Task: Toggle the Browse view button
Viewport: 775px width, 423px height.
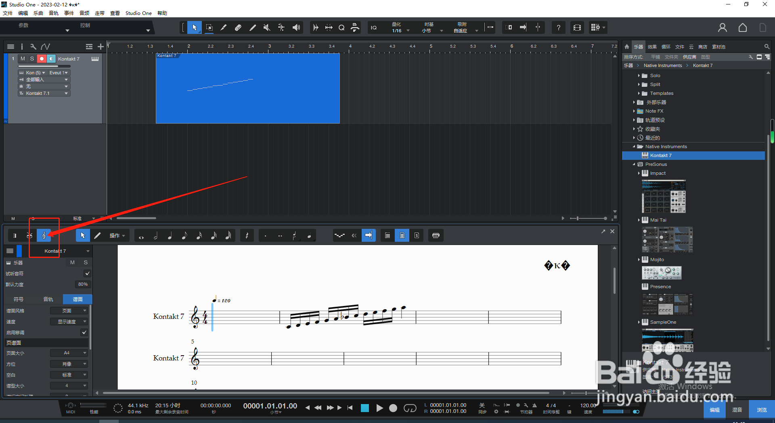Action: [x=762, y=410]
